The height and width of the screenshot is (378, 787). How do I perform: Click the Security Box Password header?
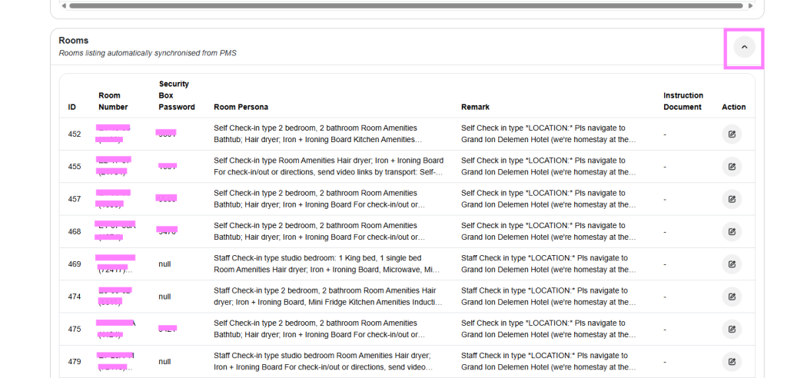[x=177, y=95]
